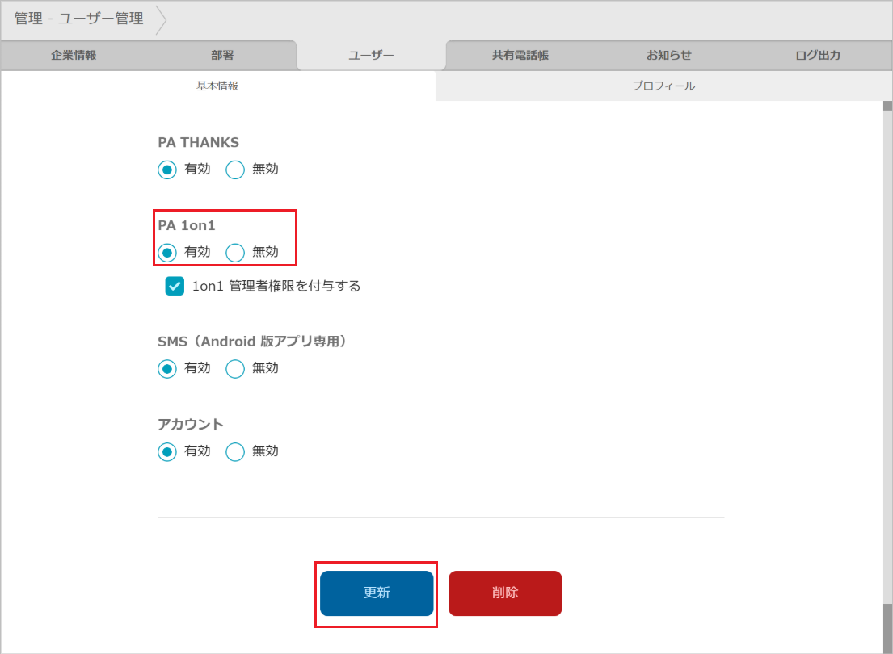Switch to the プロフィール sub-tab

click(x=663, y=86)
